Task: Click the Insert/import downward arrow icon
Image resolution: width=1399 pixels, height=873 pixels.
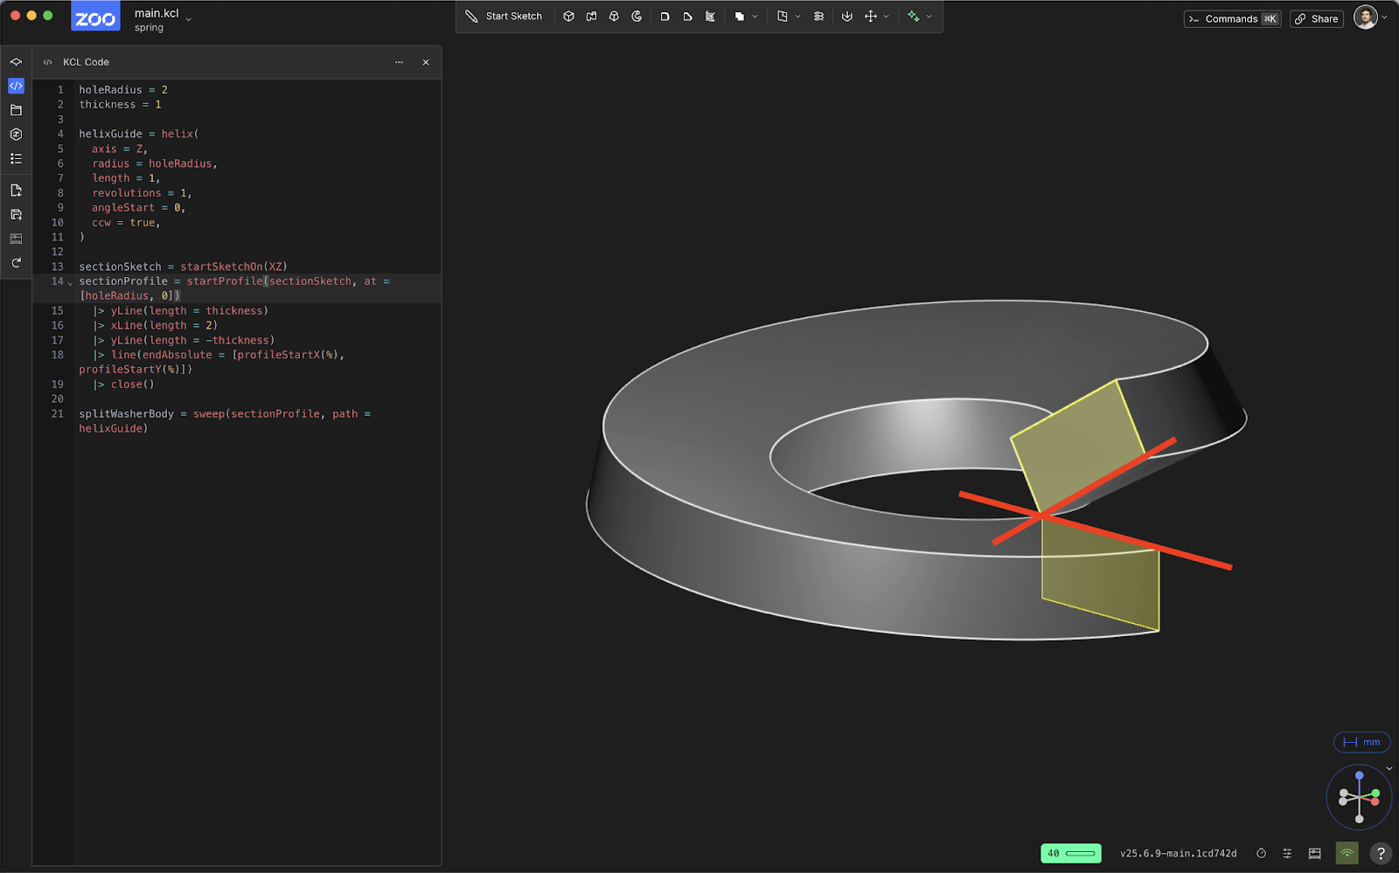Action: 846,17
